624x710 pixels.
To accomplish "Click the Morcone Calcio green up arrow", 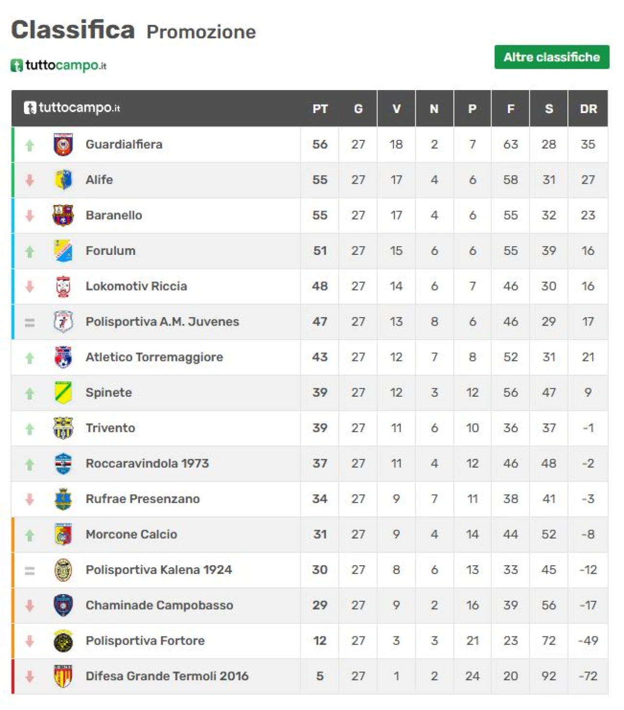I will (30, 536).
